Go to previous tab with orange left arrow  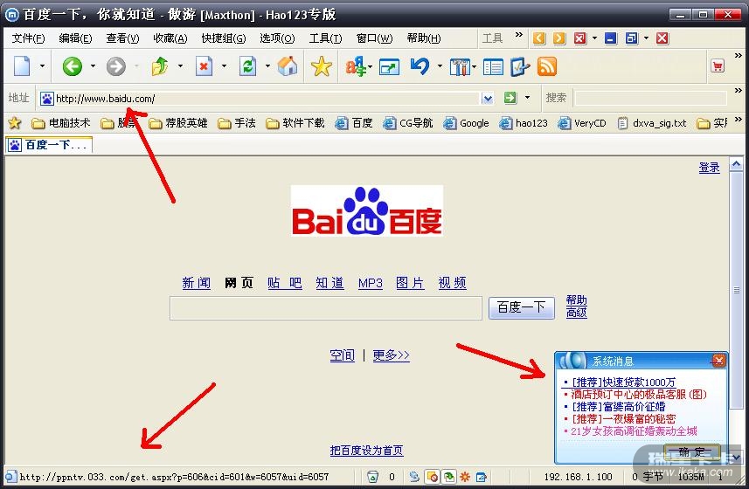coord(539,38)
